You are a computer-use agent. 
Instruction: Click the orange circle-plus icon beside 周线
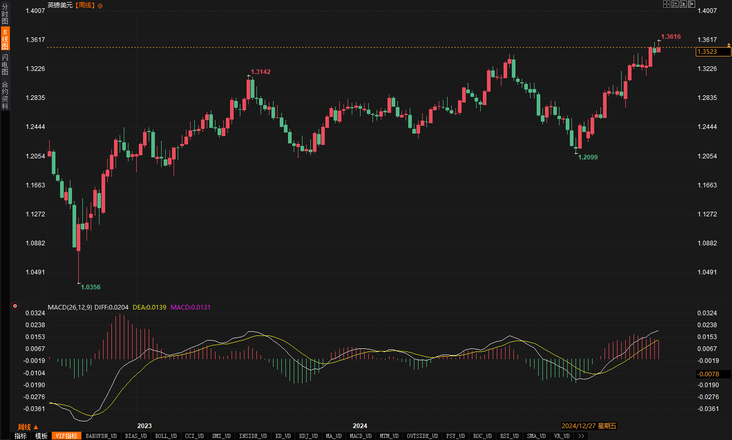click(100, 6)
